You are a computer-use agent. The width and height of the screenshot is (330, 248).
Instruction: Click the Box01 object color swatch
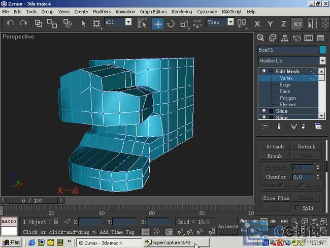(322, 50)
